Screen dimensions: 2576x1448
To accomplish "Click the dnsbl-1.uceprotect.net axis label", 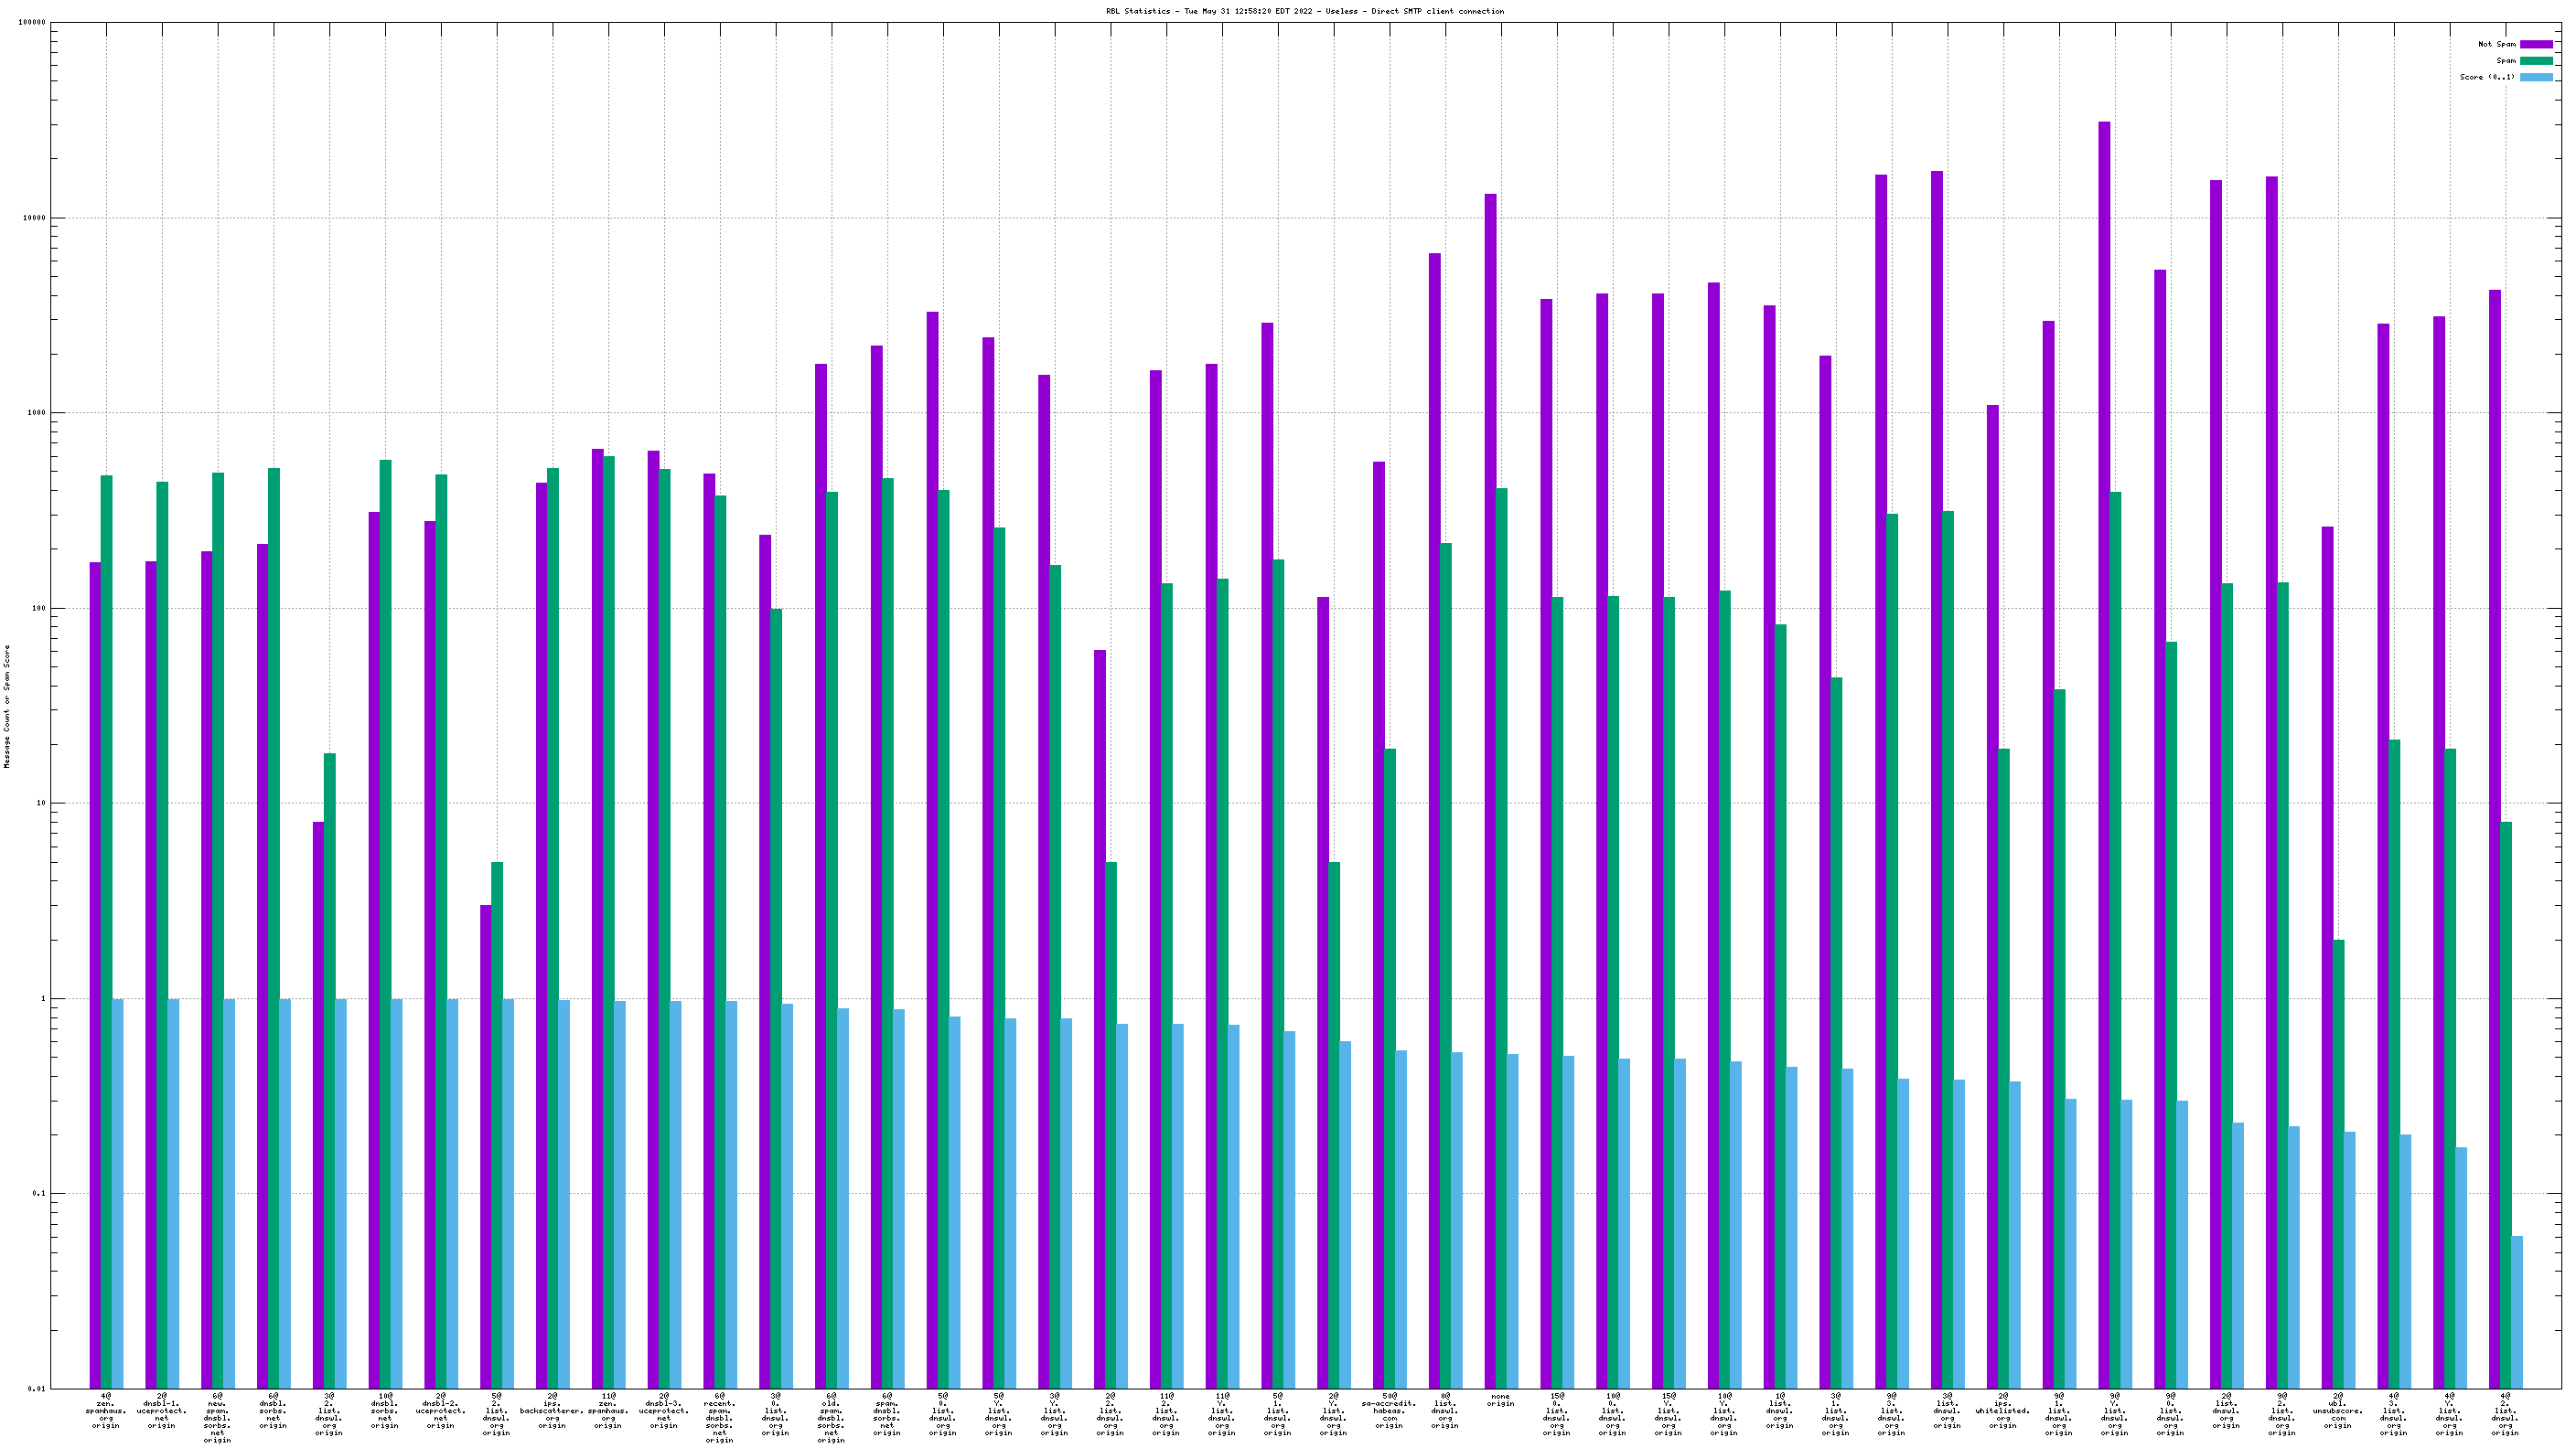I will (x=162, y=1410).
